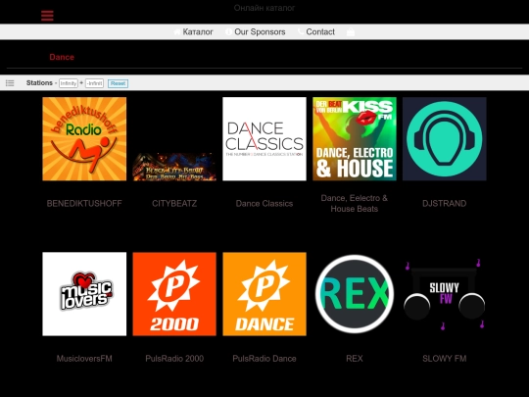The image size is (529, 397).
Task: Open the CITYBEATZ station banner image
Action: coord(174,167)
